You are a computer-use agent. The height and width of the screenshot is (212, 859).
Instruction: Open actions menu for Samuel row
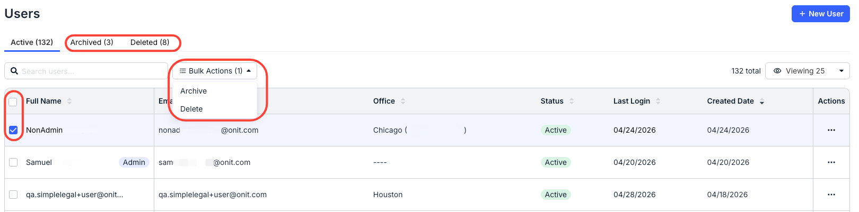[831, 162]
